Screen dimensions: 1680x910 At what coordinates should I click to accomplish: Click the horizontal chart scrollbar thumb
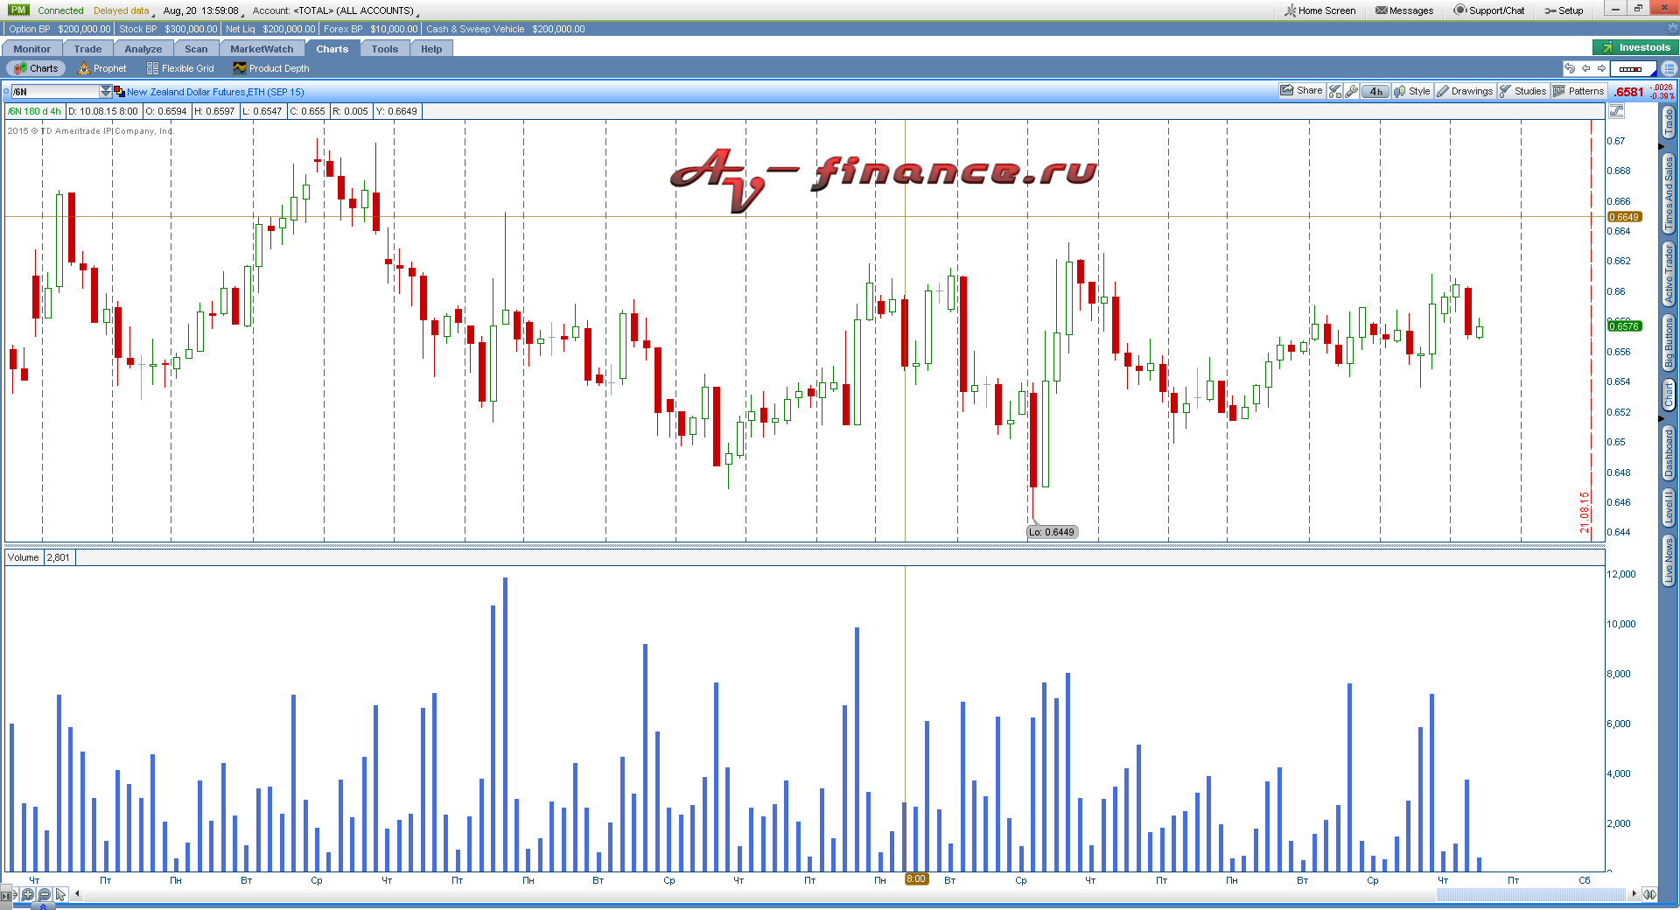point(1530,894)
